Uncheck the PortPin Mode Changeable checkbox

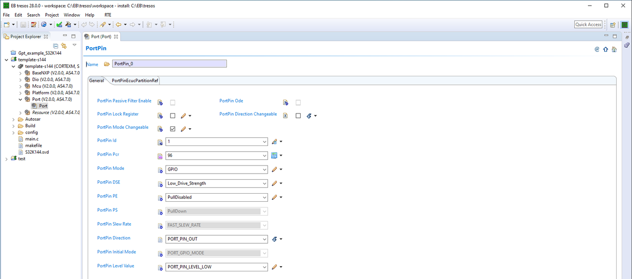[x=173, y=129]
